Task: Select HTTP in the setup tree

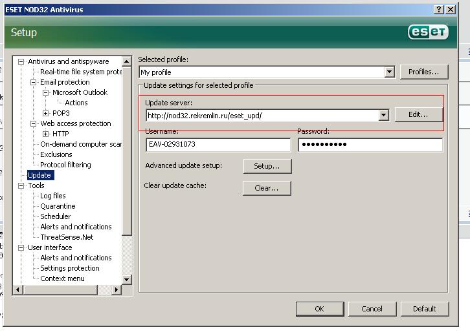Action: click(61, 134)
